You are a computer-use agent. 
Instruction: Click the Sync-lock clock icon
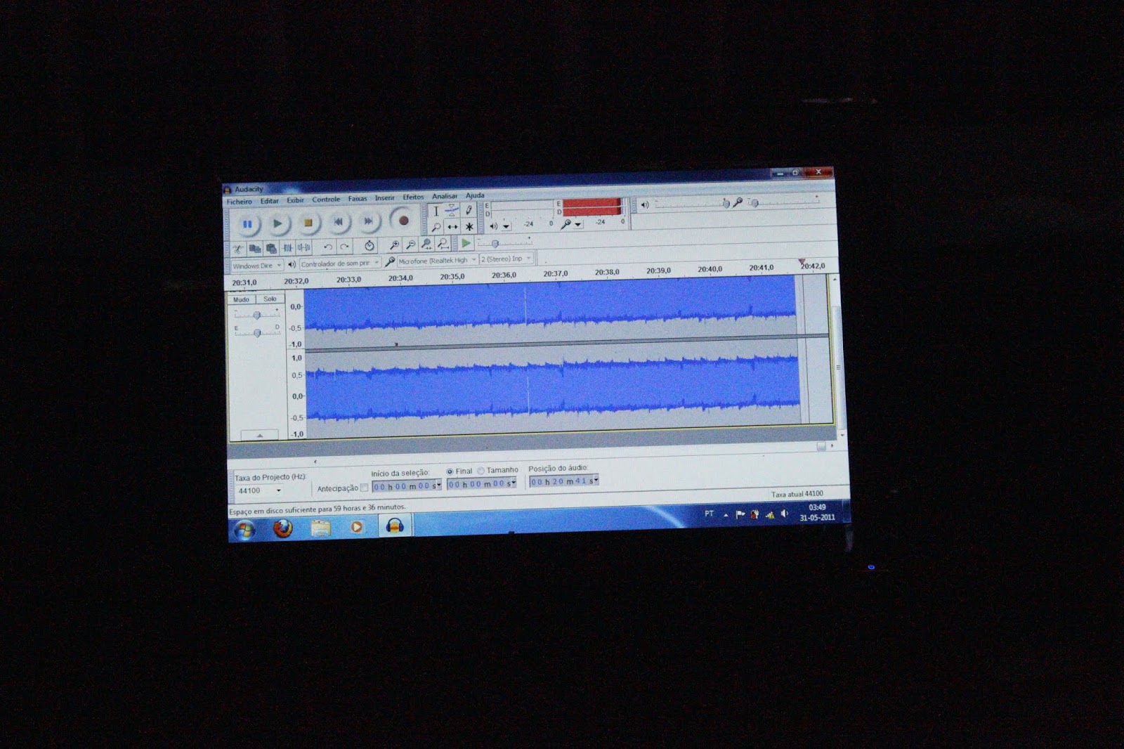click(x=370, y=246)
